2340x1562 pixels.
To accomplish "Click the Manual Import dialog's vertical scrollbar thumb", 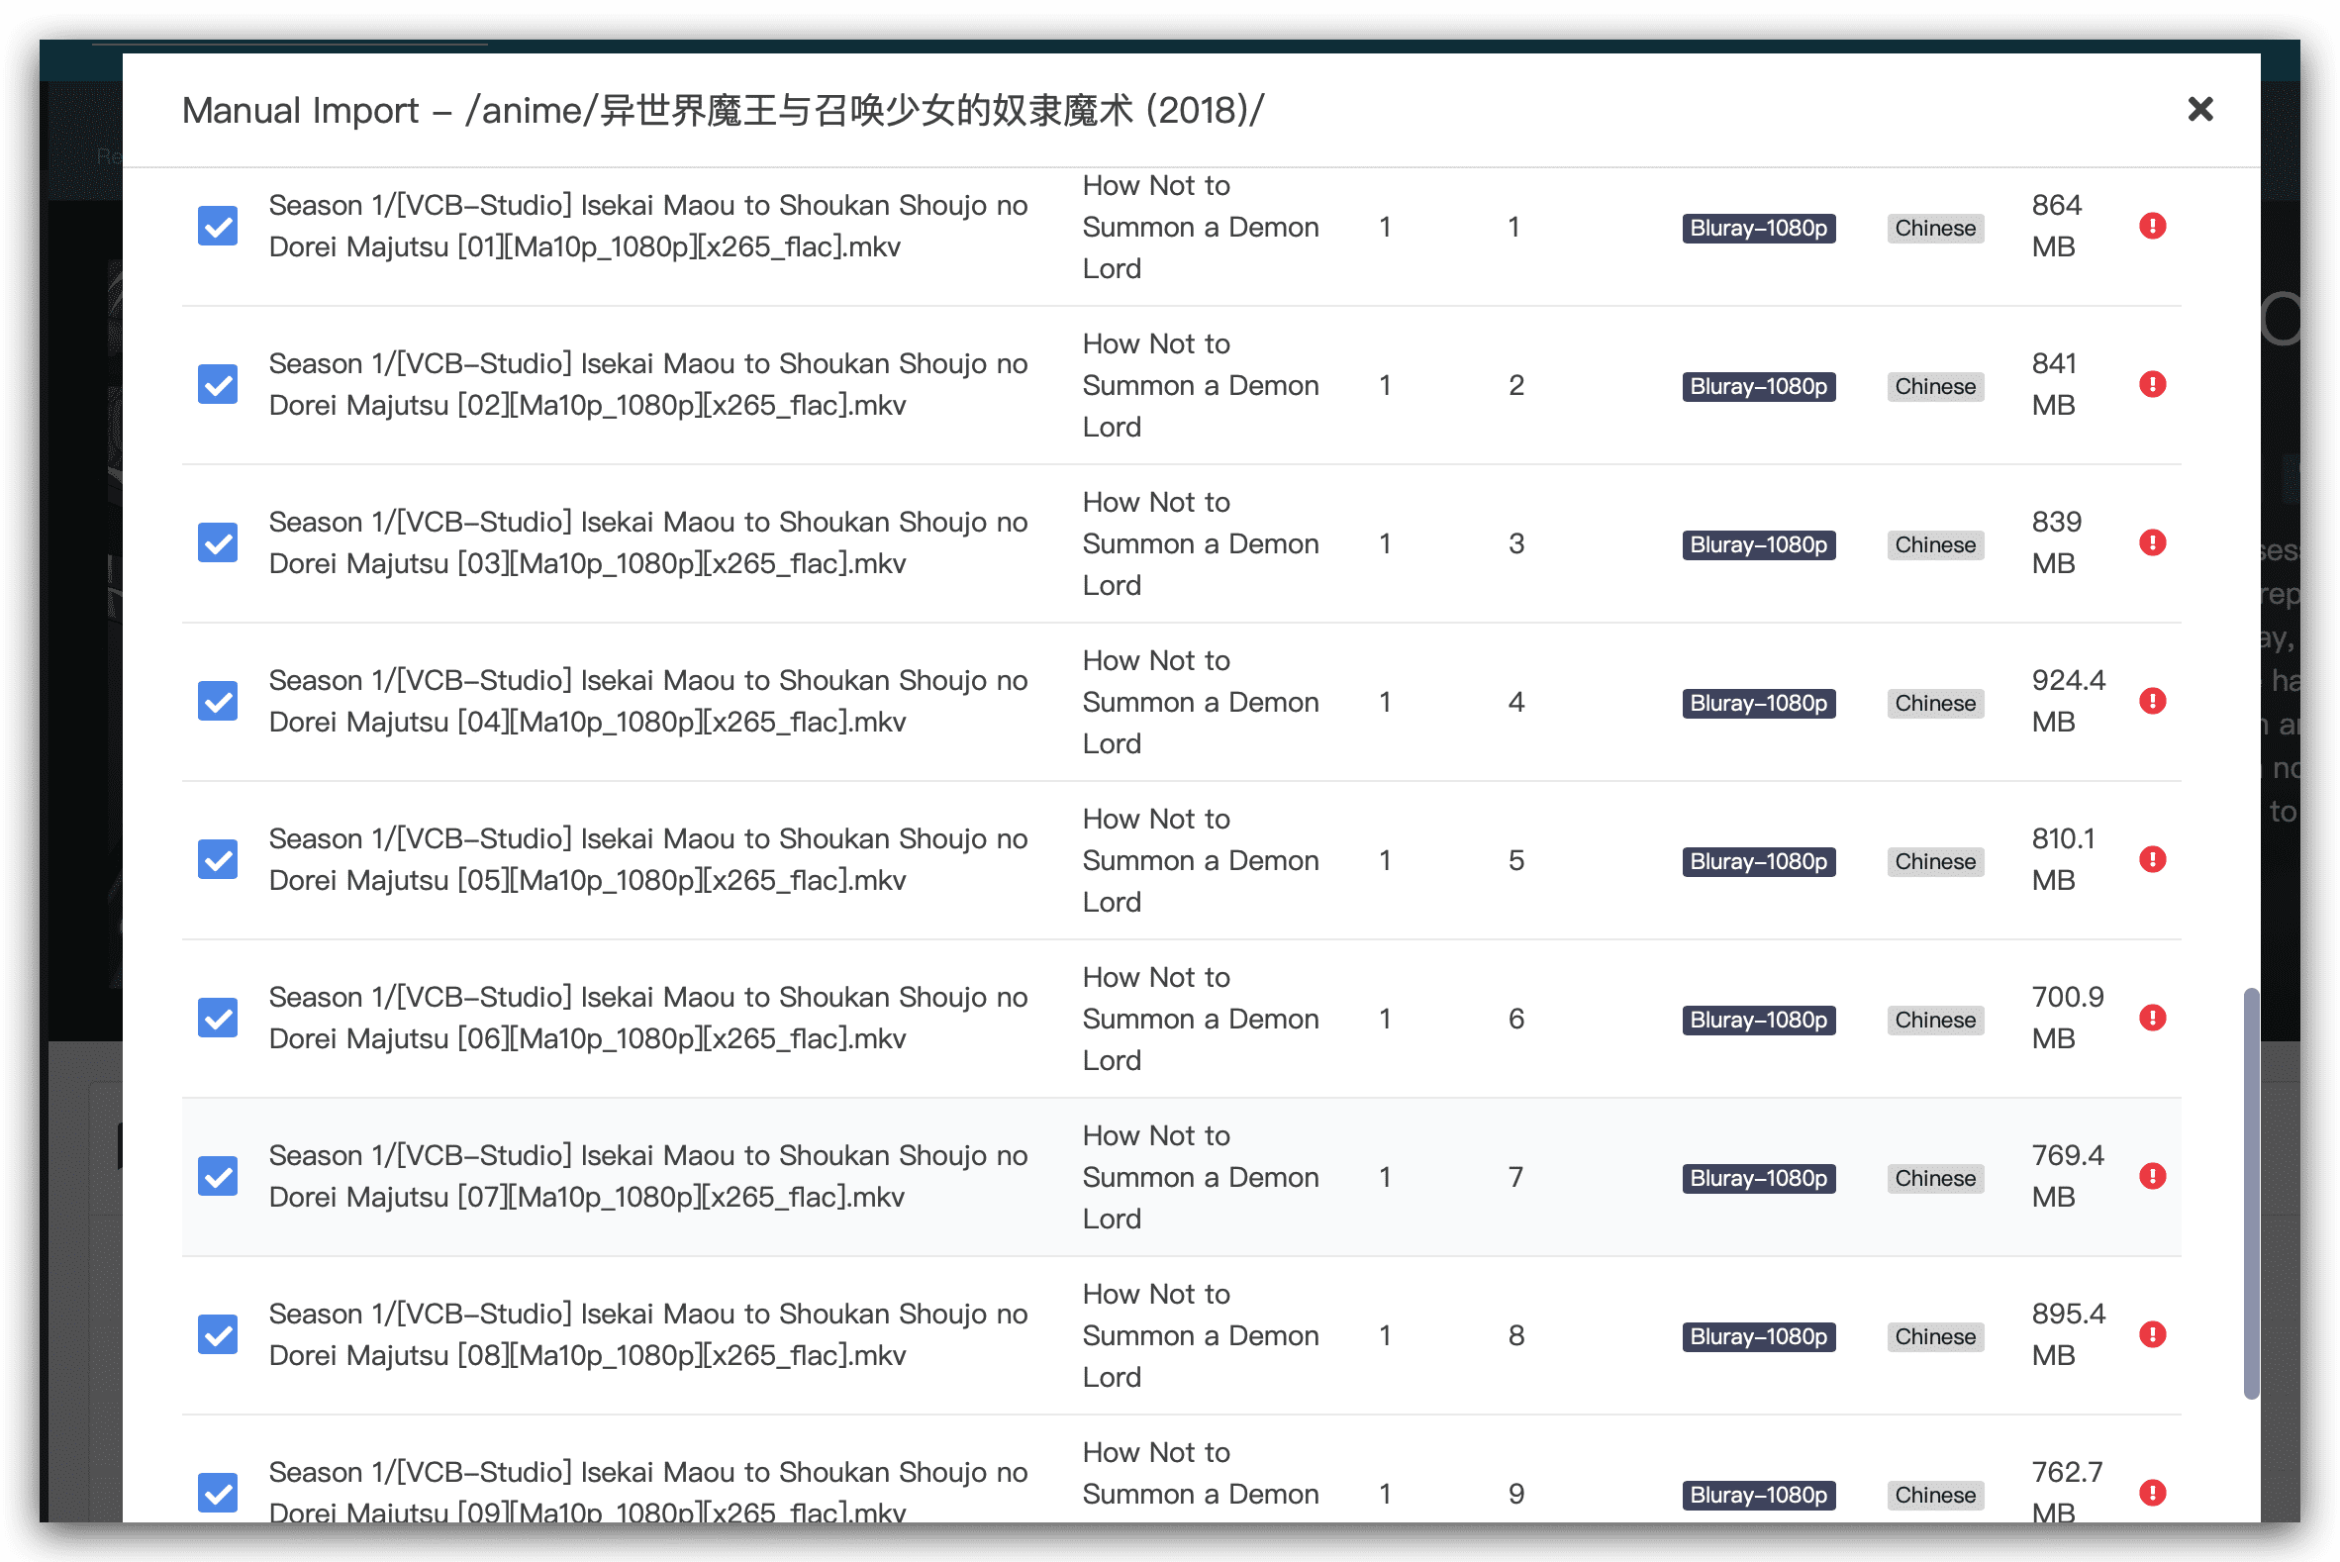I will (2249, 1194).
